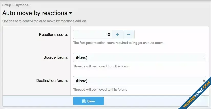
Task: Increase reactions score with the plus button
Action: pyautogui.click(x=117, y=34)
